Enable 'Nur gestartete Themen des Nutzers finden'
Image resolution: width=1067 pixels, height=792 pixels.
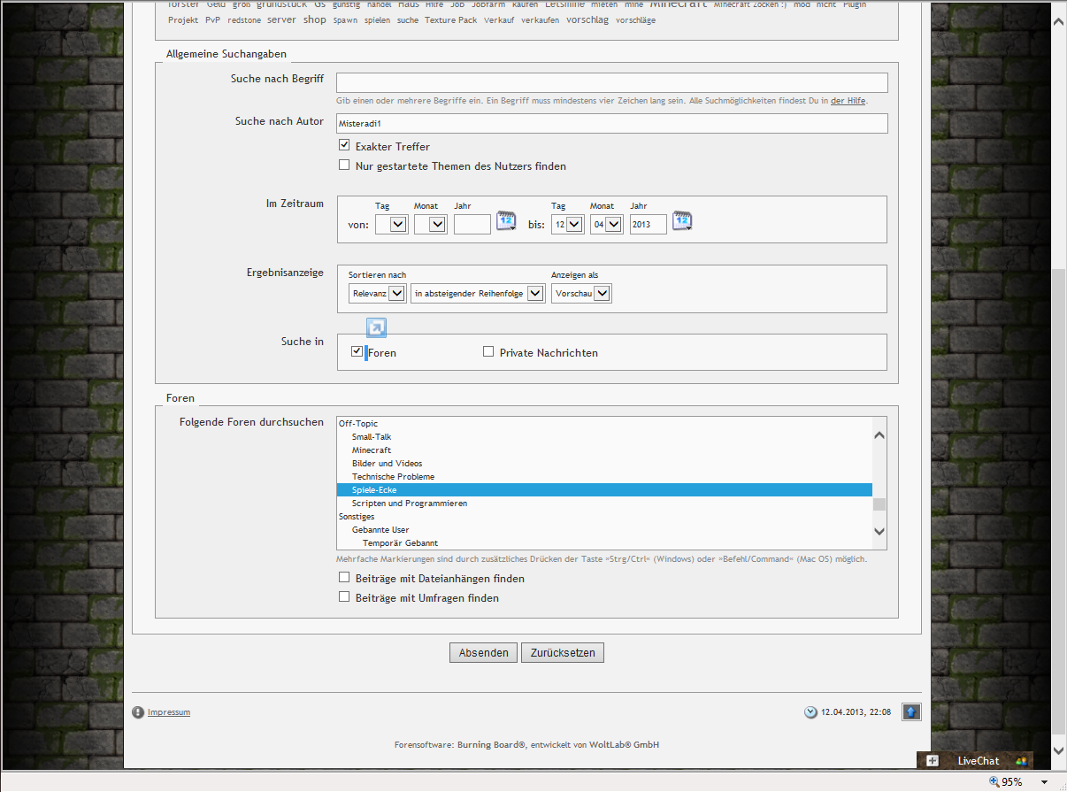point(345,165)
